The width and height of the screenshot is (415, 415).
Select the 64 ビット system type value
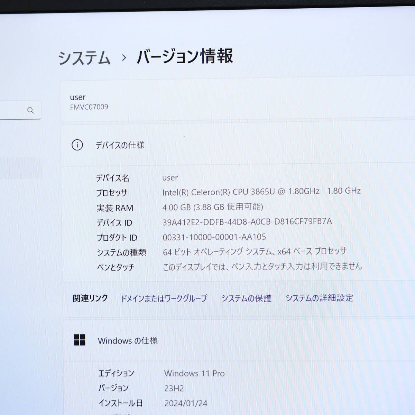255,251
